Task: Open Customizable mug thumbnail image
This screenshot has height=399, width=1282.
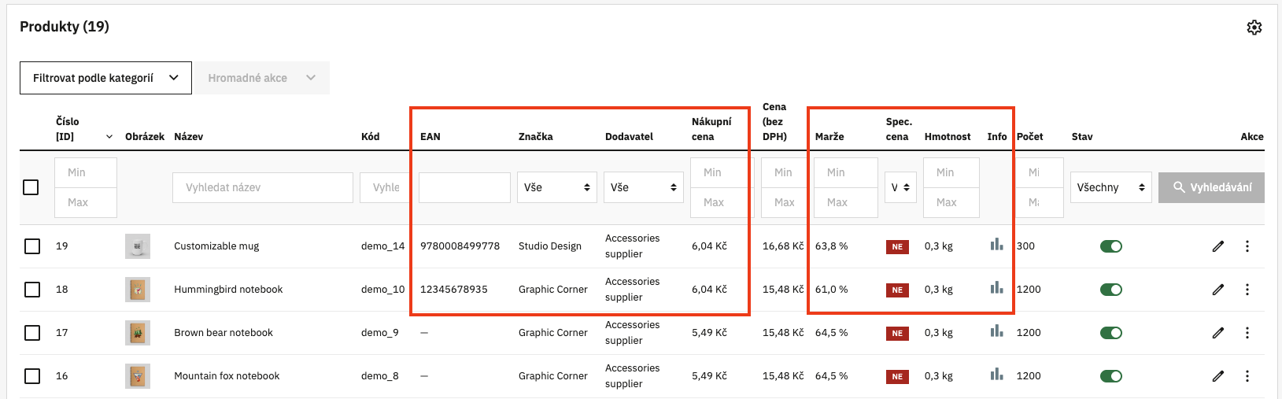Action: click(138, 246)
